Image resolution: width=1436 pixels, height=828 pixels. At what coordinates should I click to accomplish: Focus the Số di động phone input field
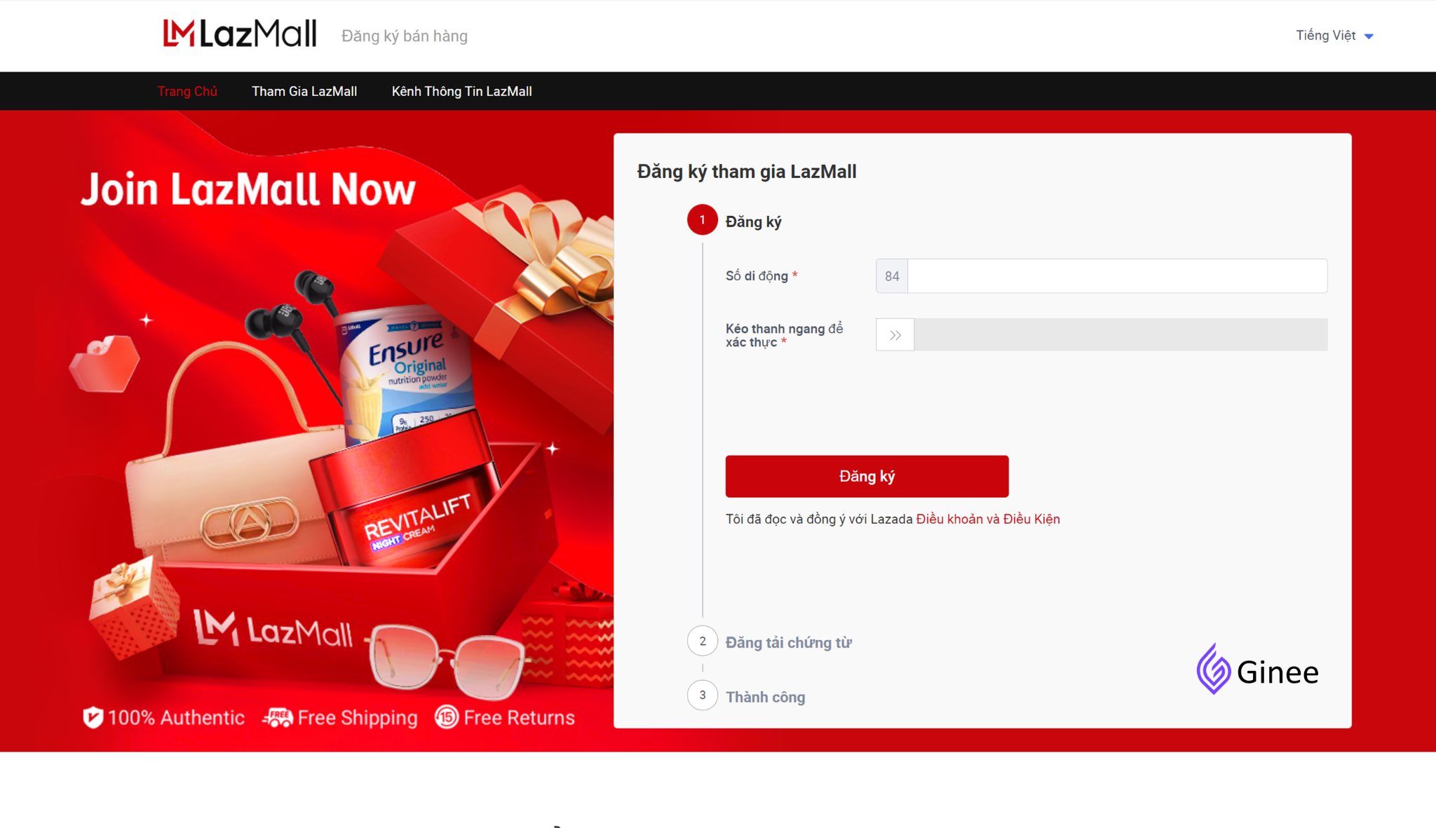click(x=1117, y=276)
